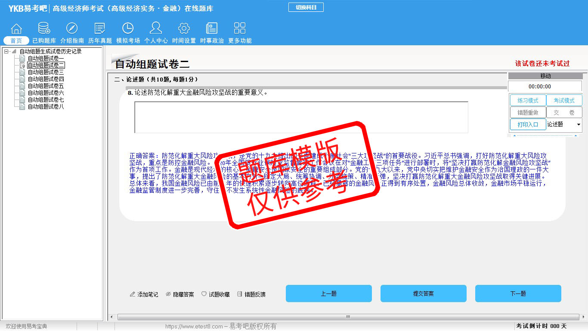Open 时间设置 gear icon
The width and height of the screenshot is (588, 331).
click(184, 29)
